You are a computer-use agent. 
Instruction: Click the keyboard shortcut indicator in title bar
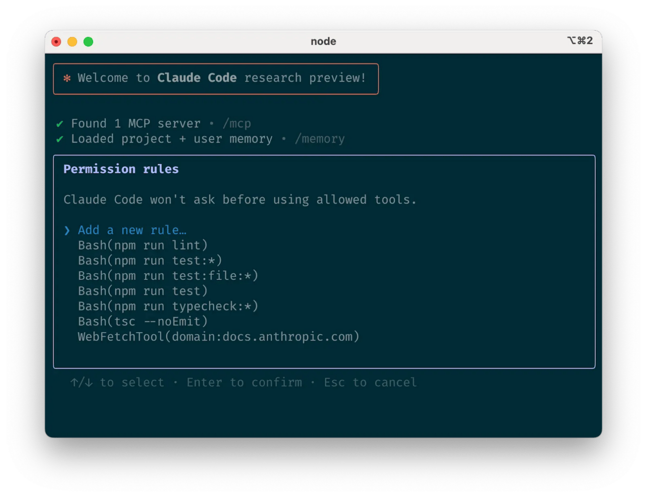point(579,40)
